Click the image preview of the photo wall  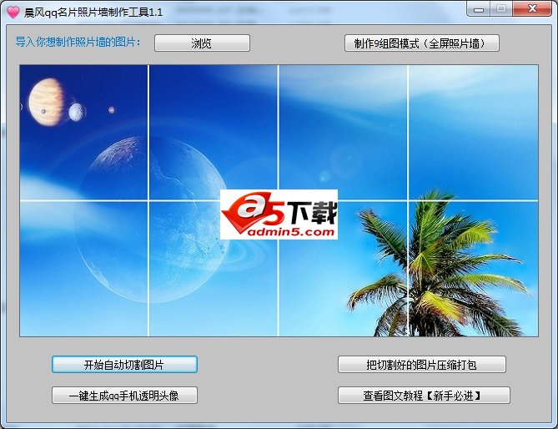(279, 200)
